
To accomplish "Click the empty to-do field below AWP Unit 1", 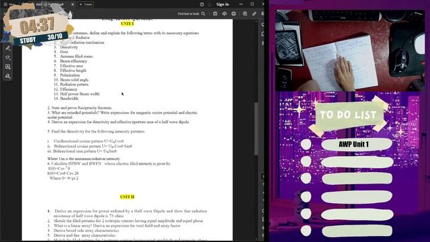I will point(357,162).
